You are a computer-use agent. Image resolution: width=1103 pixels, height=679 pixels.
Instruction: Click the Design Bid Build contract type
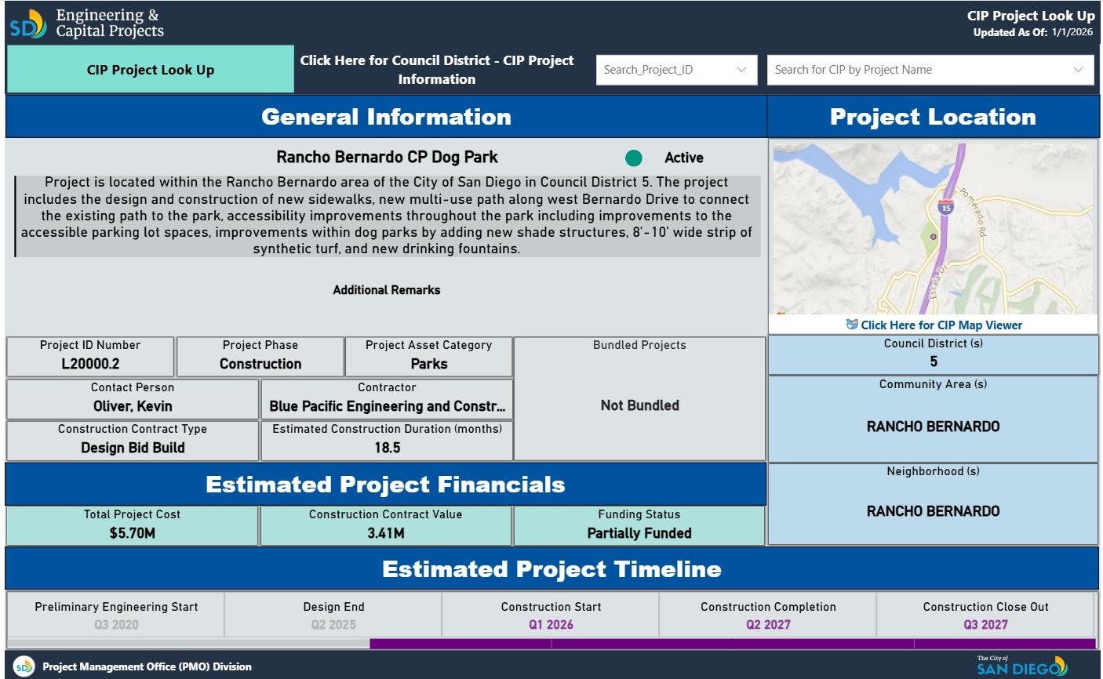[x=133, y=448]
